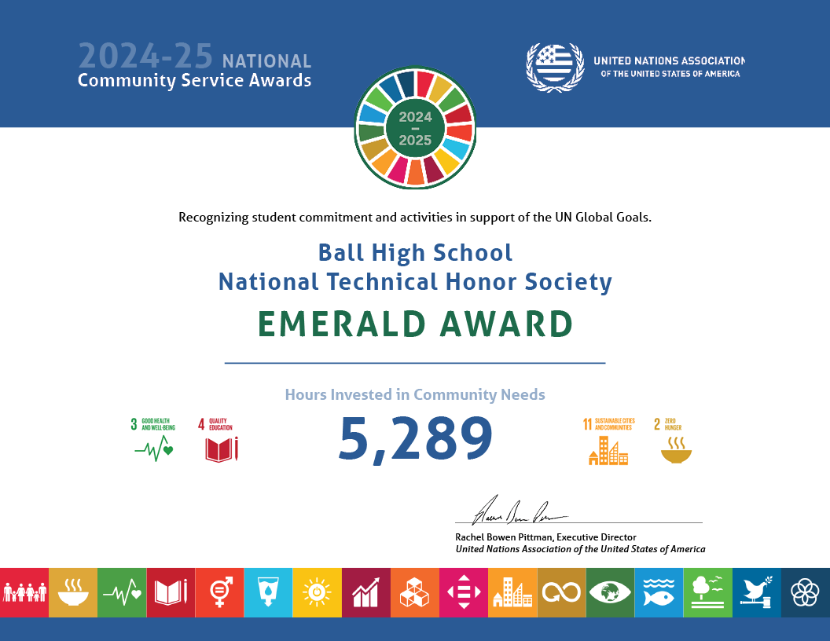Image resolution: width=830 pixels, height=641 pixels.
Task: Click the Quality Education goal 4 icon
Action: [x=218, y=439]
